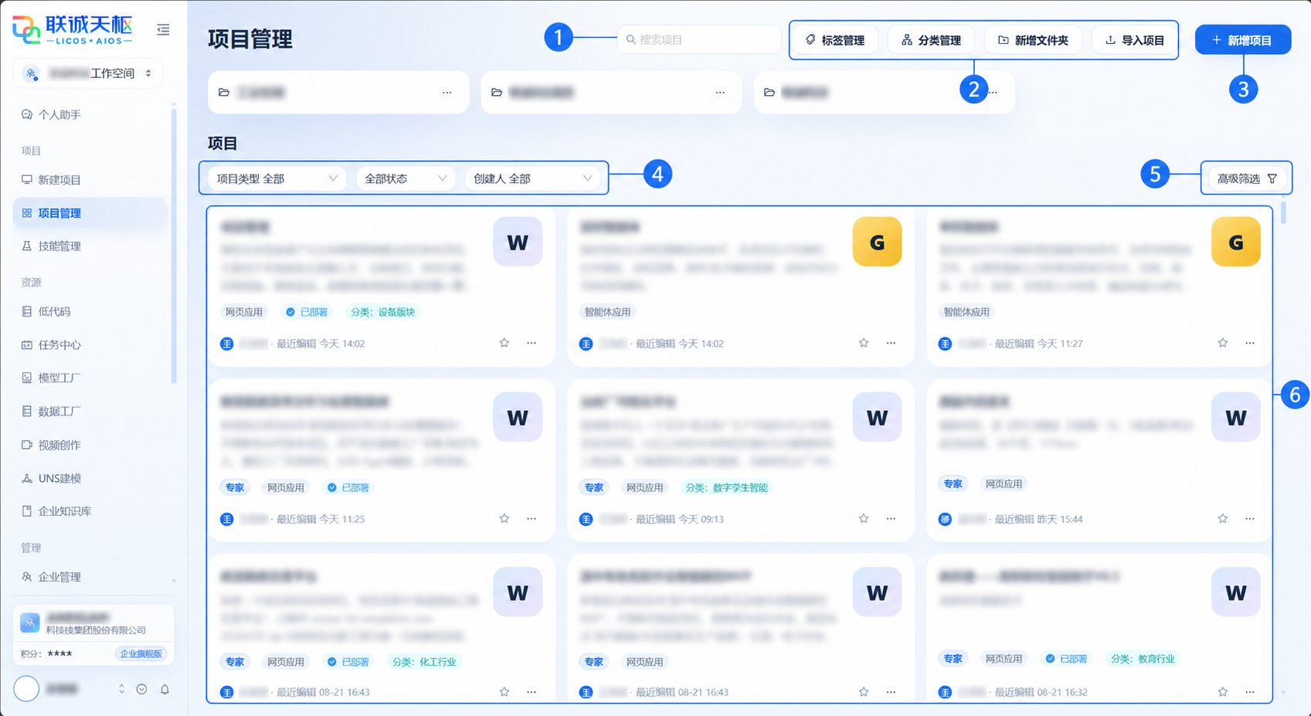Click the G thumbnail on project edited 今天 11:27

pos(1236,242)
